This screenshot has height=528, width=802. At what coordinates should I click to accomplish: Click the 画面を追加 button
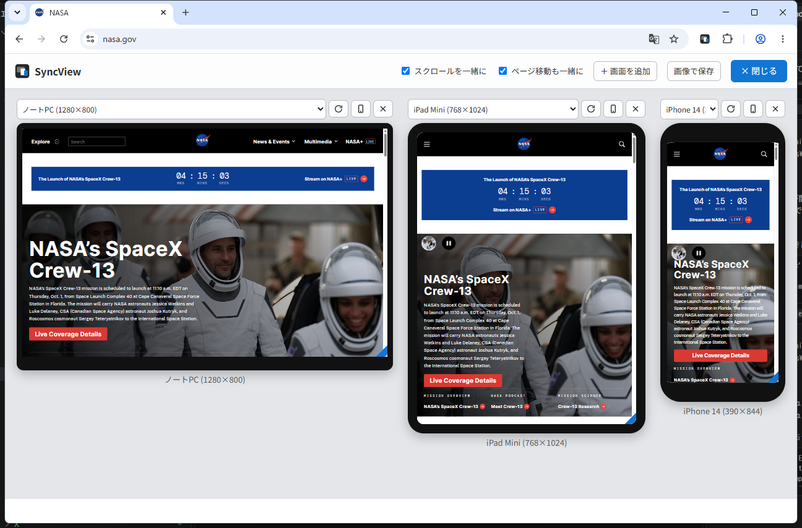625,71
